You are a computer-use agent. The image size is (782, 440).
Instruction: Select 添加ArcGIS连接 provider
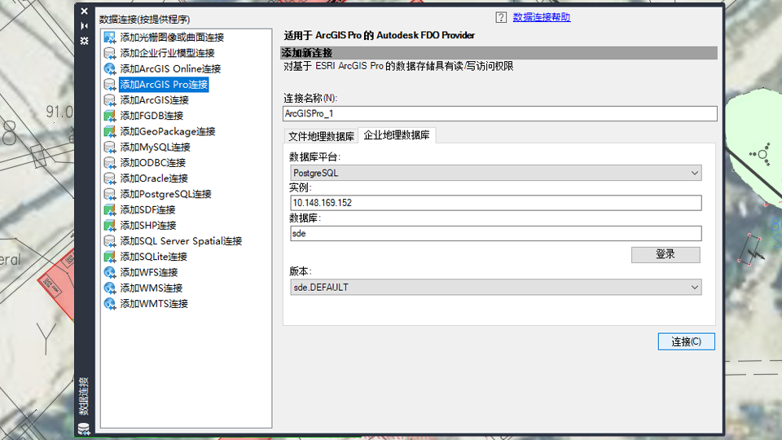(154, 99)
